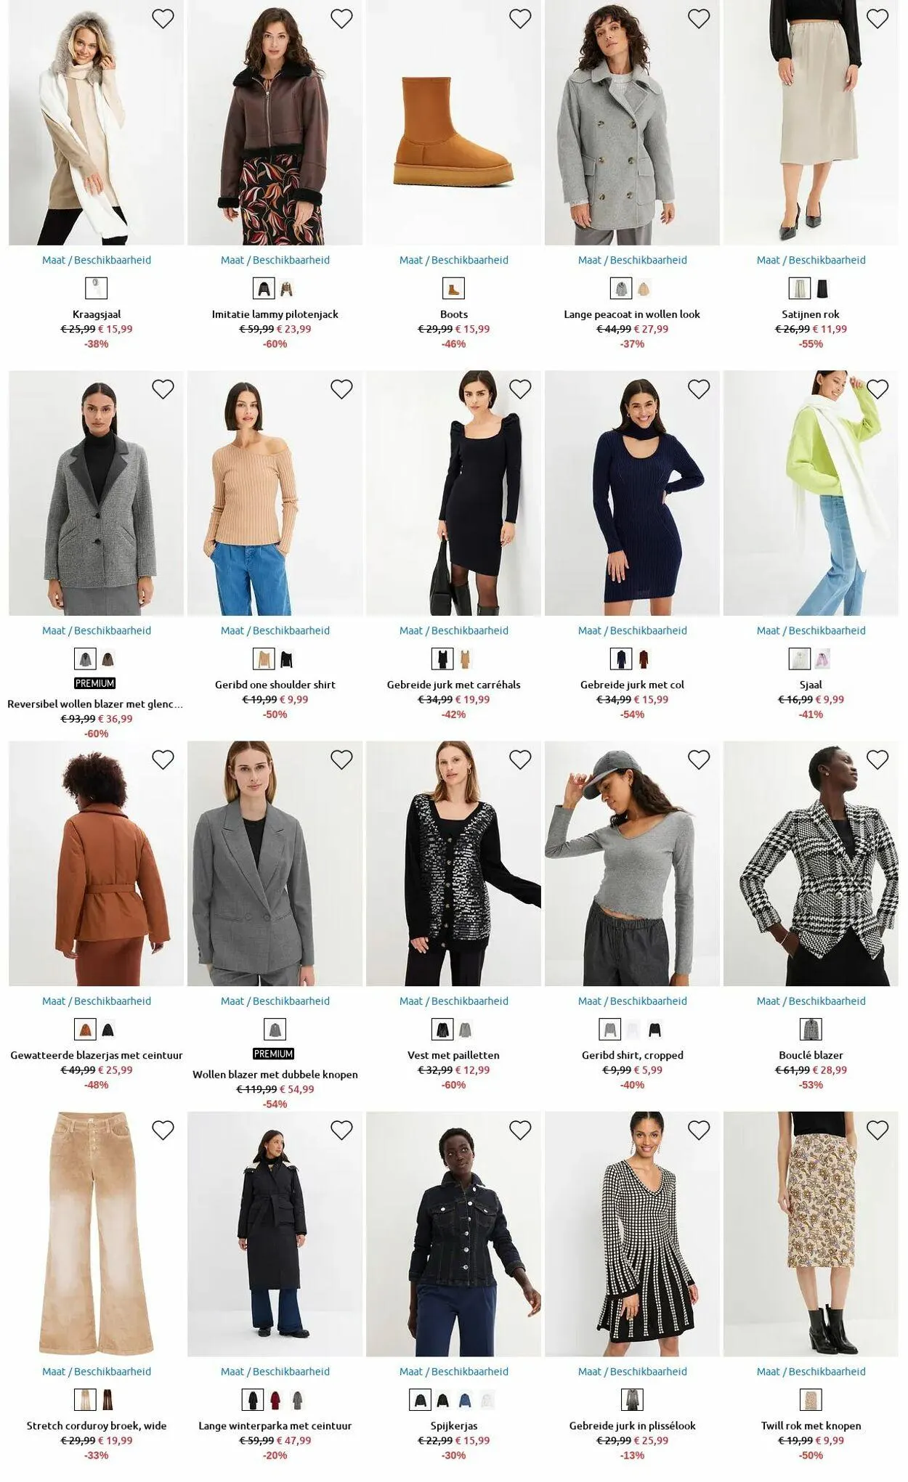Open Maat / Beschikbaarheid for Twill rok
Viewport: 908px width, 1482px height.
pos(811,1371)
